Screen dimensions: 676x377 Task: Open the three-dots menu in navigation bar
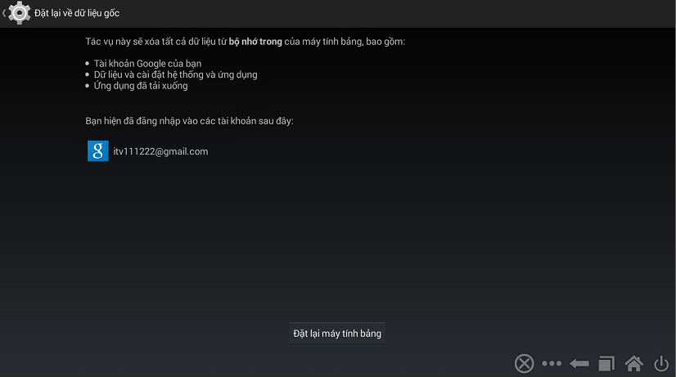(x=552, y=363)
